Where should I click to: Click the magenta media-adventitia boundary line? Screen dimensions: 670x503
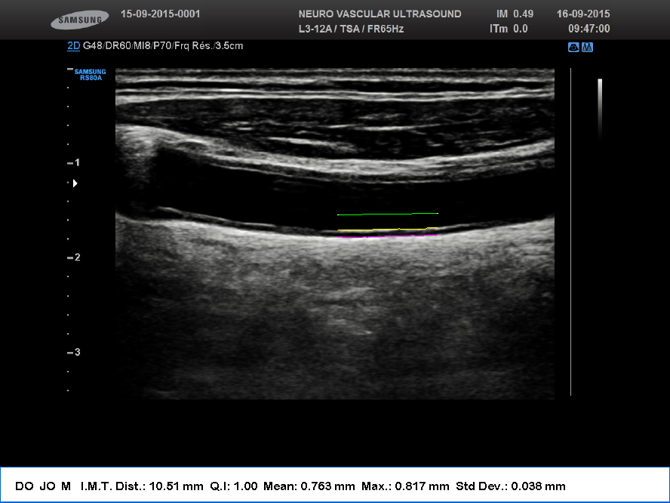click(398, 236)
